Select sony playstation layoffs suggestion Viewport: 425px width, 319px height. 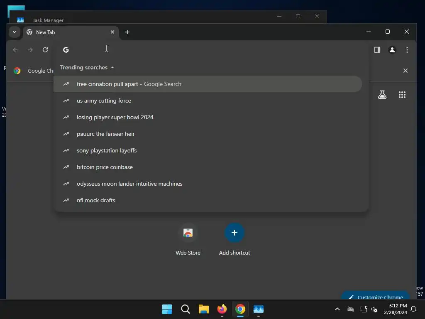coord(208,150)
